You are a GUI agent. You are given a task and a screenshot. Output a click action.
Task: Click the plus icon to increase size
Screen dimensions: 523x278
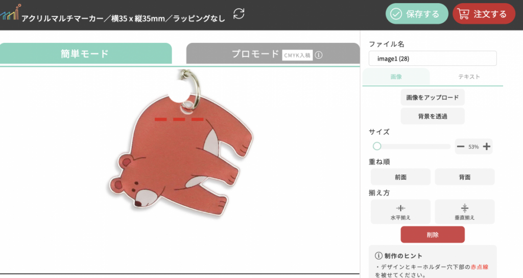tap(487, 146)
